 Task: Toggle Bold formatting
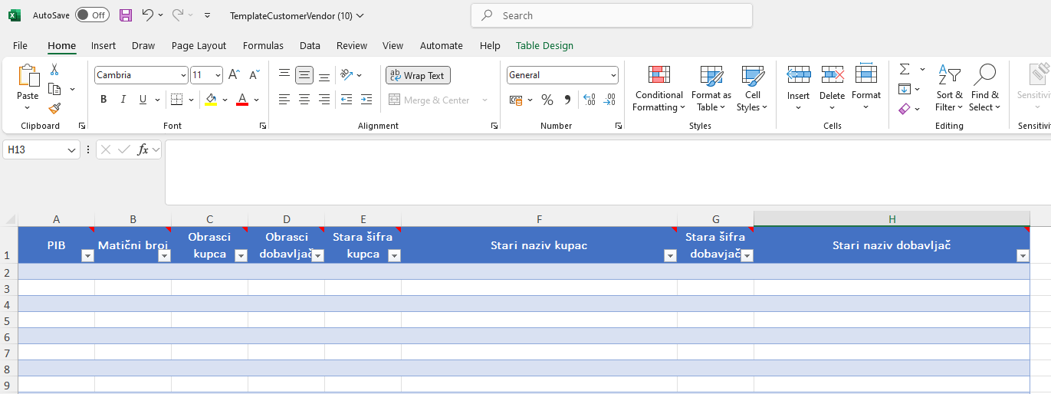pos(103,100)
